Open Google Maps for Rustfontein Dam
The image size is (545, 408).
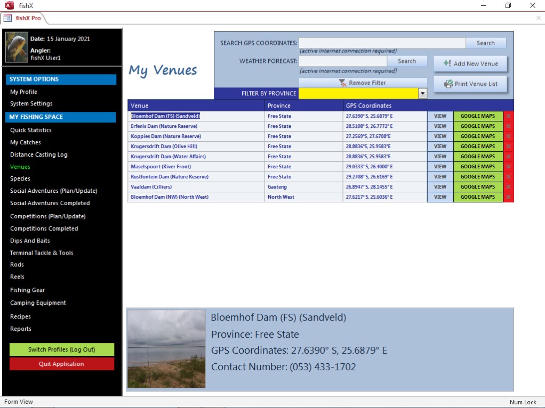[478, 177]
